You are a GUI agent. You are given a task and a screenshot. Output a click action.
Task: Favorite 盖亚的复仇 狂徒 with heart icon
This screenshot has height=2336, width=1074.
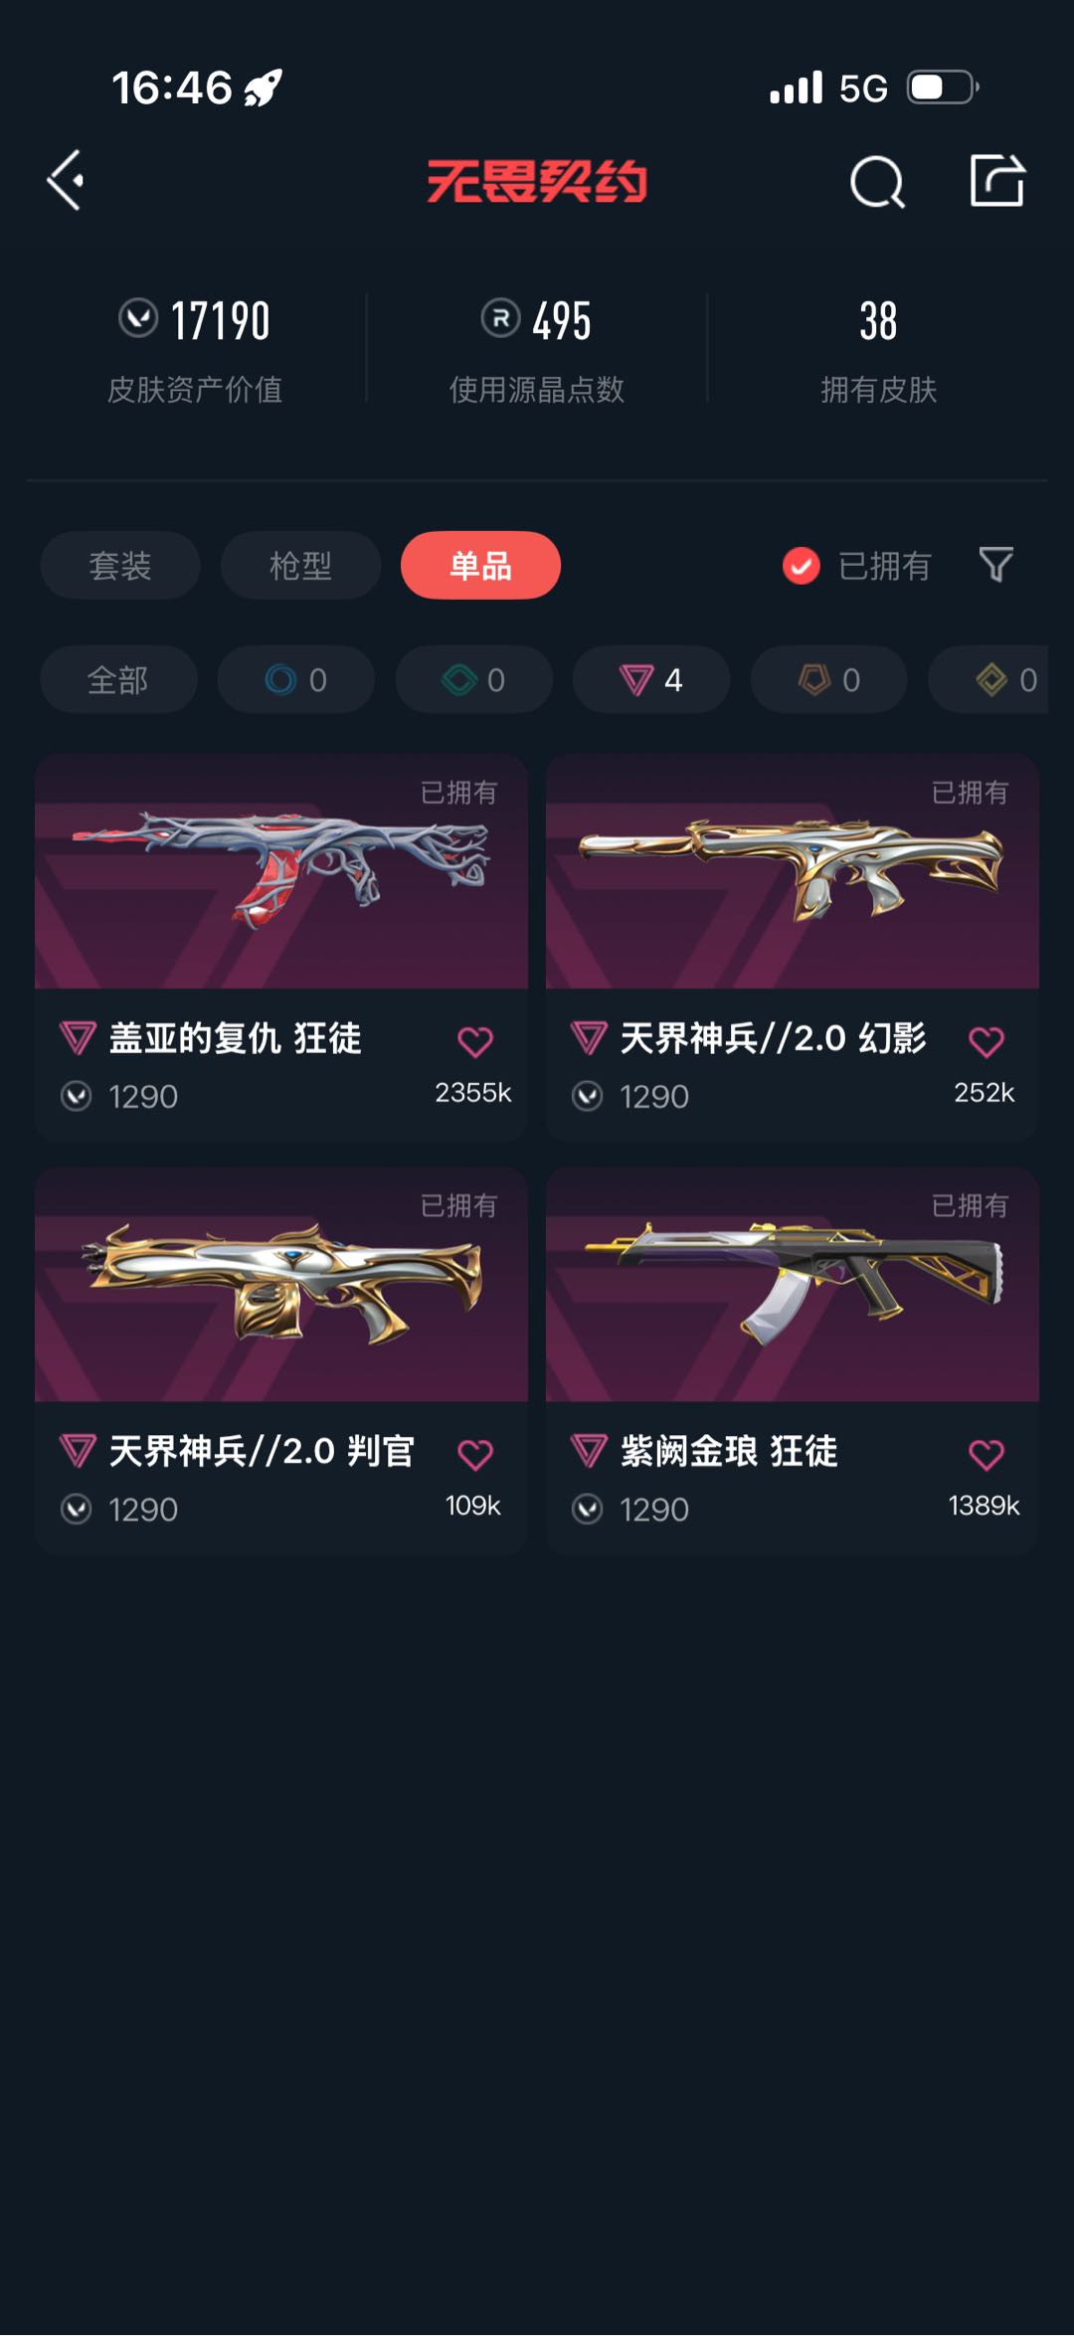tap(475, 1041)
